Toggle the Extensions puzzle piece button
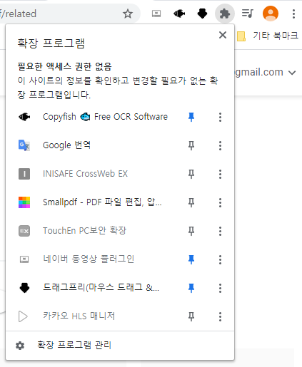The image size is (302, 367). click(225, 14)
